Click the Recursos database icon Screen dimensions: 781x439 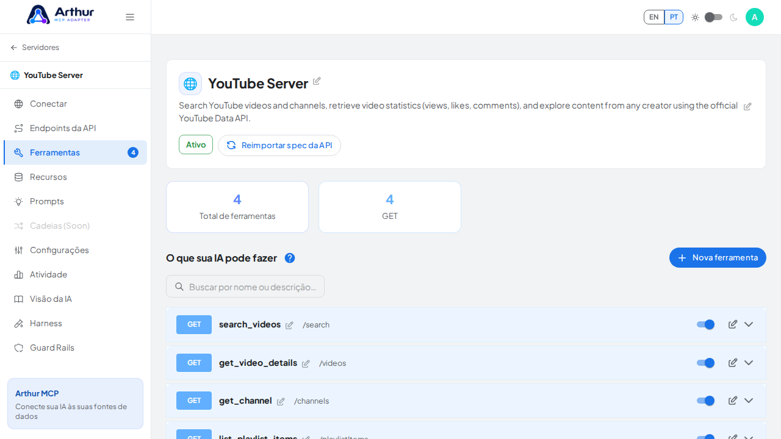tap(19, 177)
